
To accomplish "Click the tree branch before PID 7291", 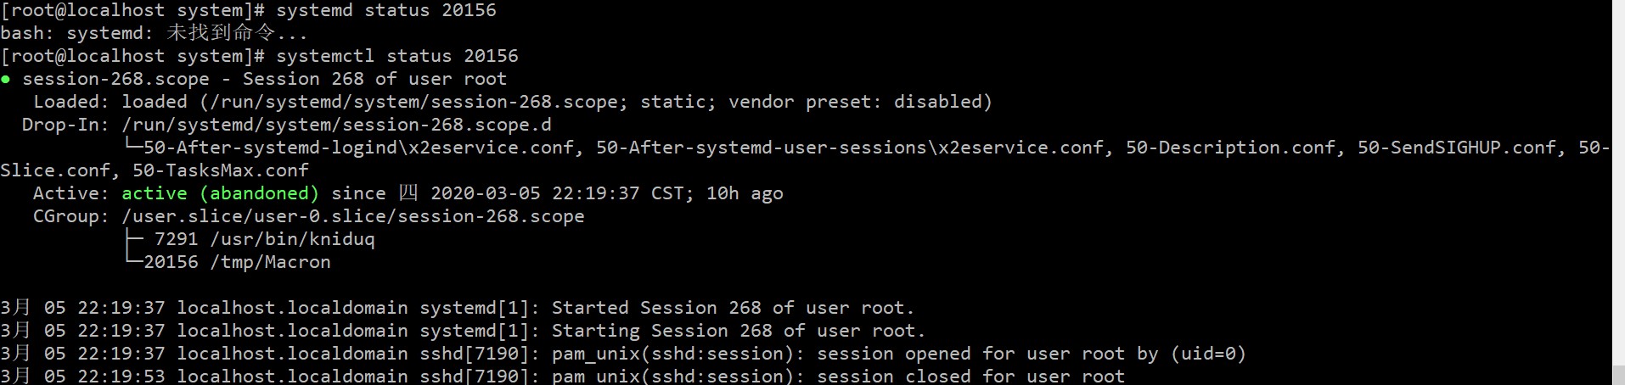I will tap(133, 239).
